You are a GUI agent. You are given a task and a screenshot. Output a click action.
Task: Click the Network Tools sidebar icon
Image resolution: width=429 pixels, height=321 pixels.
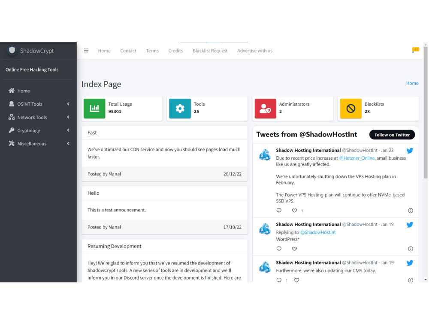click(x=12, y=117)
